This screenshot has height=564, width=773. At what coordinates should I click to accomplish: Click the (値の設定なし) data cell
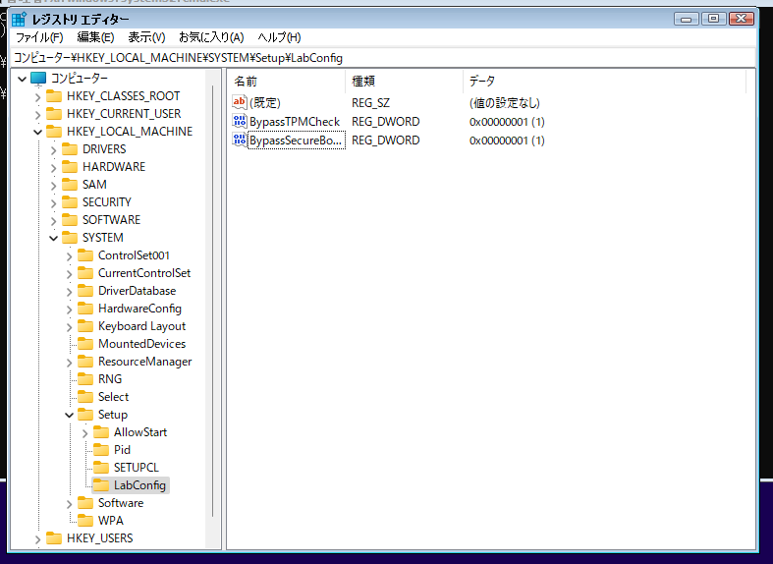504,103
